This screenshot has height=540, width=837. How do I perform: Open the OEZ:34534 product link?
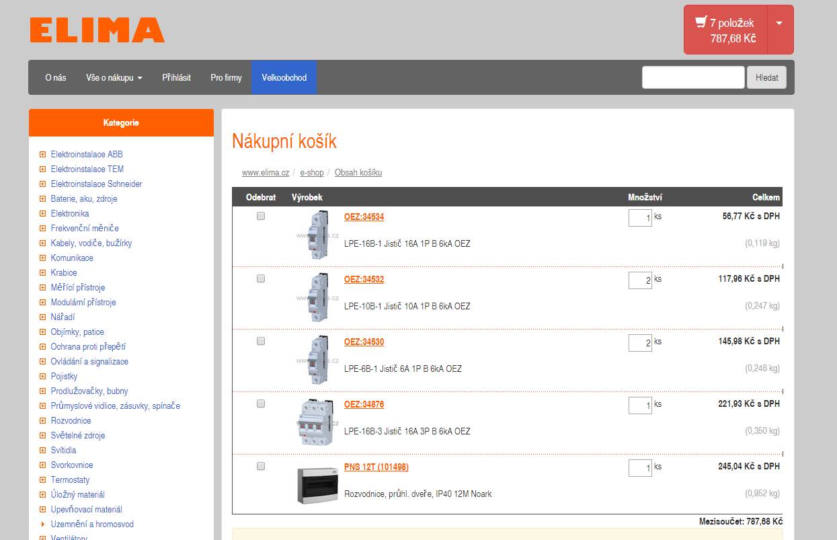tap(364, 217)
